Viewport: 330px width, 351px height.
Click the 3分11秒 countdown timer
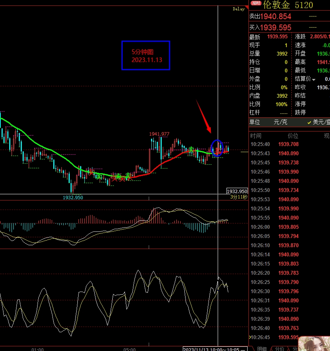coord(239,197)
